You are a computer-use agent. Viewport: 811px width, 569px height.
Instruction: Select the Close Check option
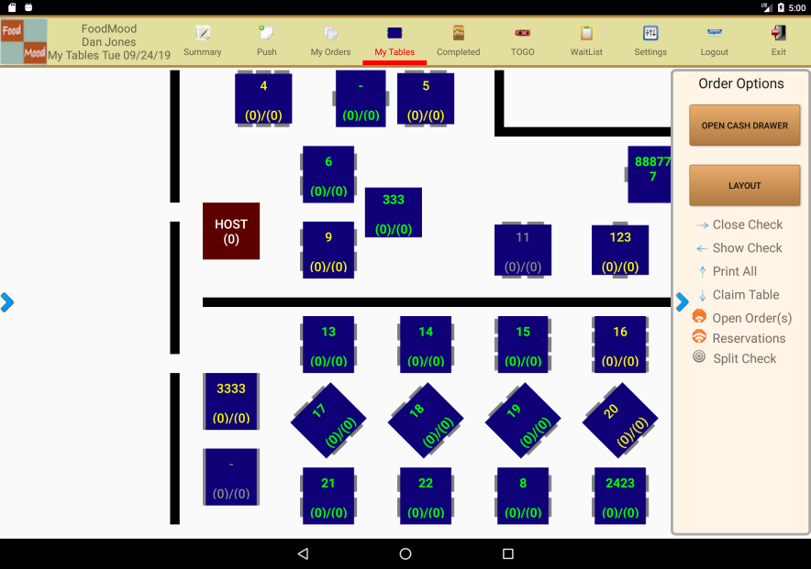(747, 224)
